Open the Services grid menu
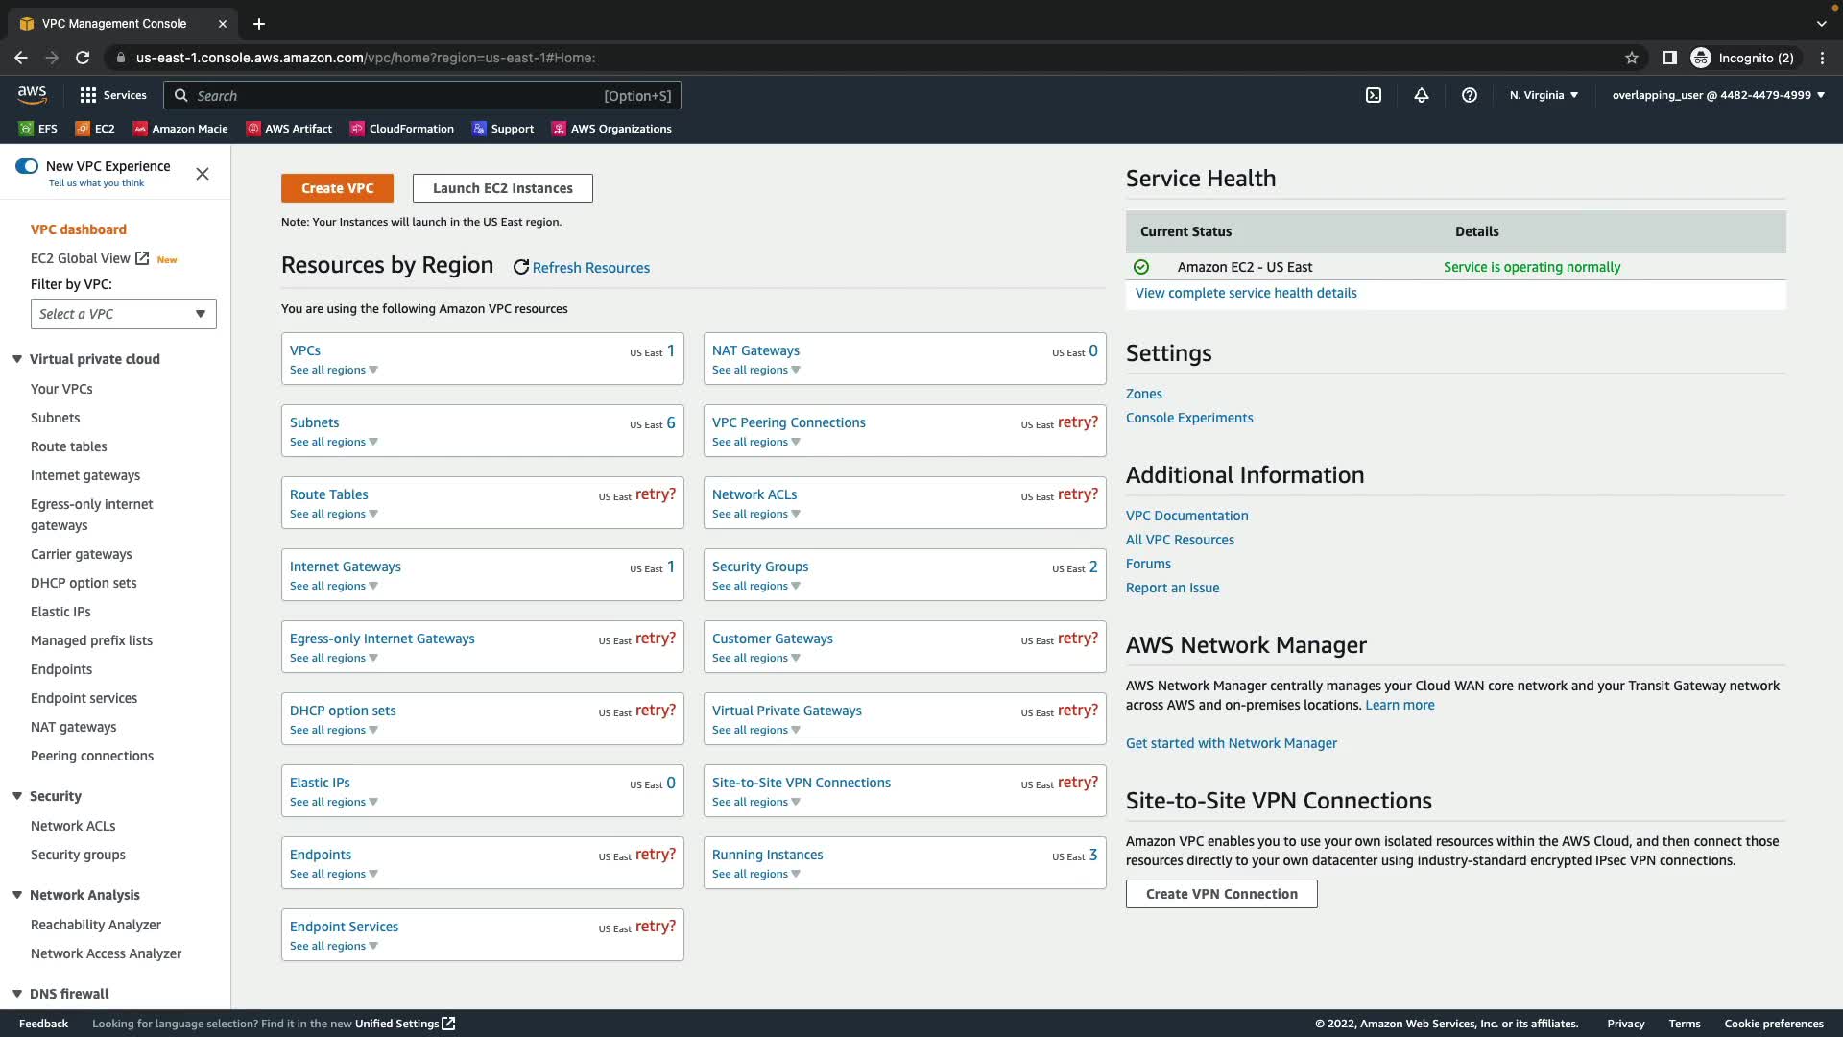Image resolution: width=1843 pixels, height=1037 pixels. pyautogui.click(x=113, y=95)
